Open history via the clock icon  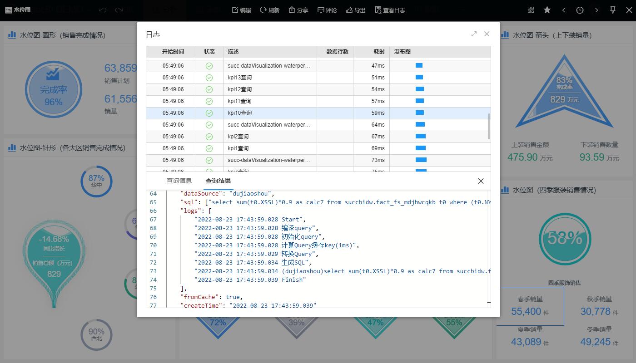[580, 10]
